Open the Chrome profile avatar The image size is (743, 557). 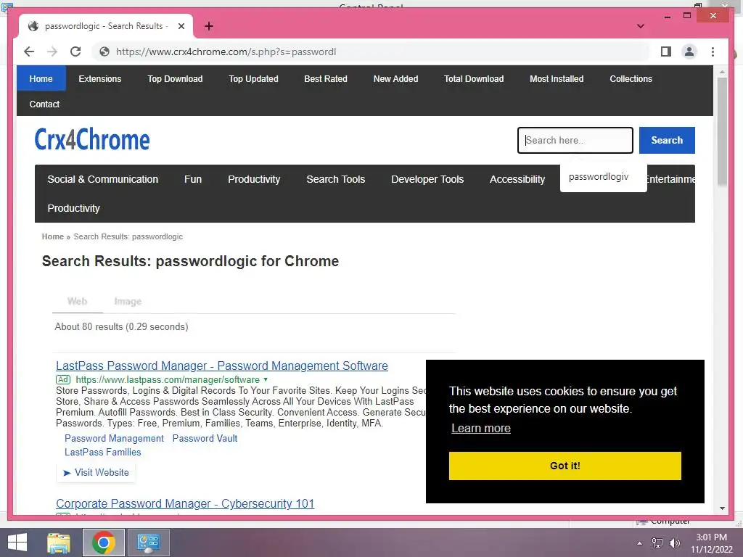pyautogui.click(x=689, y=51)
